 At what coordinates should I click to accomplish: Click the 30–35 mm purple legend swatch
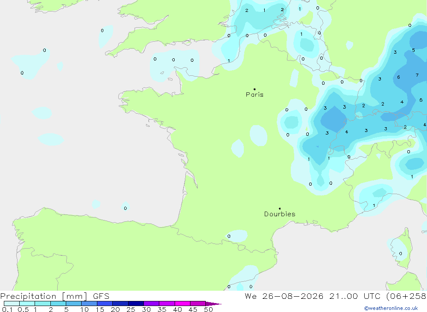point(152,303)
